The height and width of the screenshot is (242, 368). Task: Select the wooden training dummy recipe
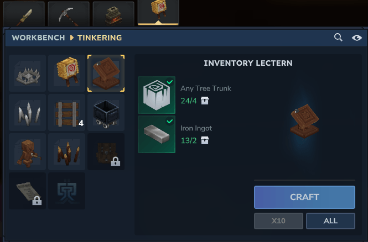(x=28, y=151)
